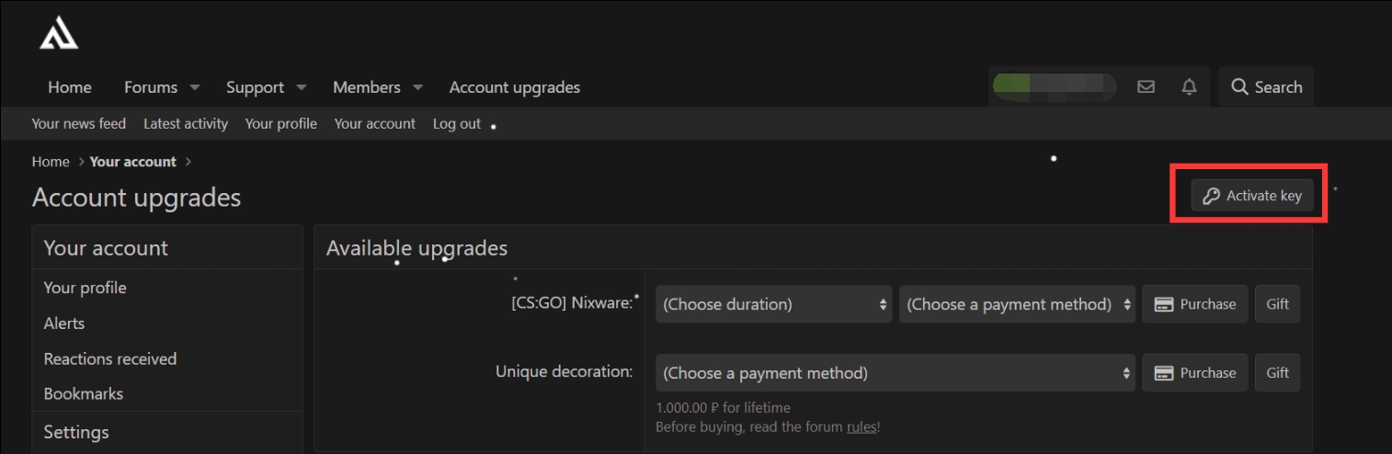Click the Search magnifier button
Viewport: 1392px width, 454px height.
tap(1266, 87)
